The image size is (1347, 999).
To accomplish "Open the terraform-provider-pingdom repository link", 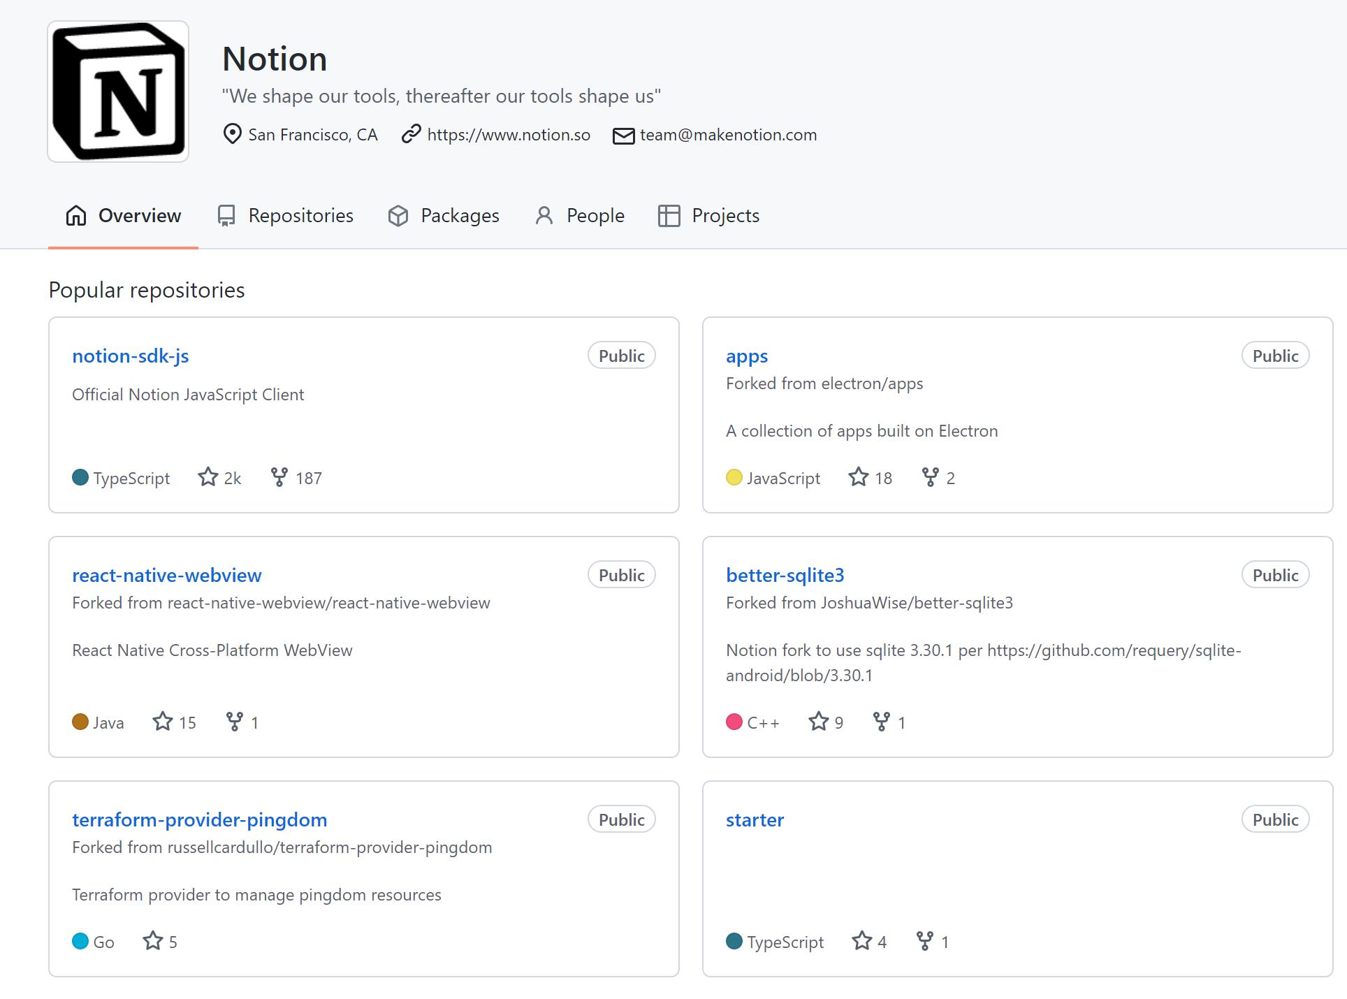I will [199, 820].
